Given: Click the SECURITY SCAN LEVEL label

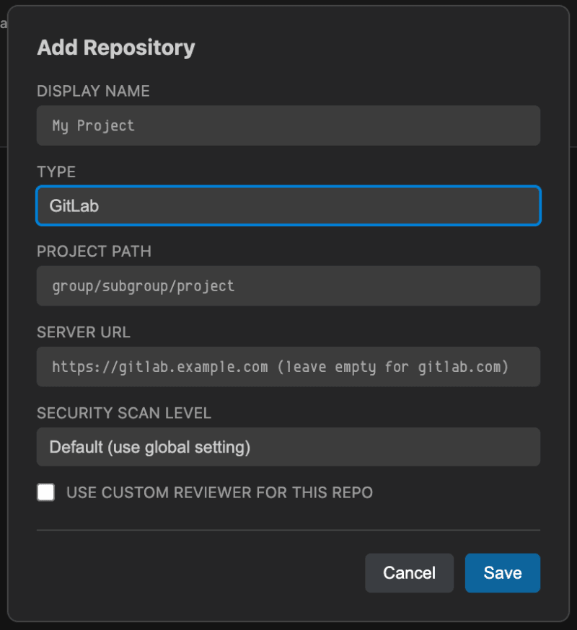Looking at the screenshot, I should point(123,412).
